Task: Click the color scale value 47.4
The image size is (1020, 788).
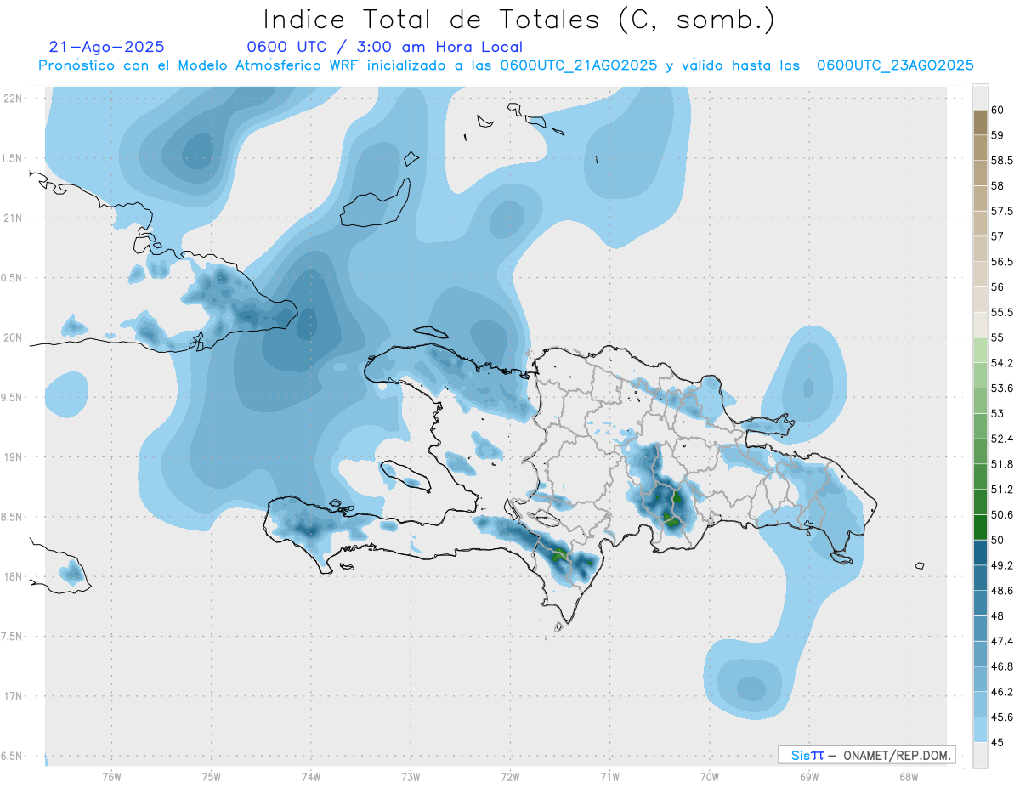Action: [x=1001, y=641]
